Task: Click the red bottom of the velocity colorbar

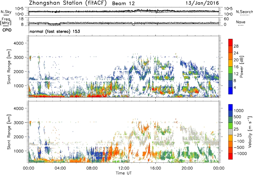Action: coord(231,156)
